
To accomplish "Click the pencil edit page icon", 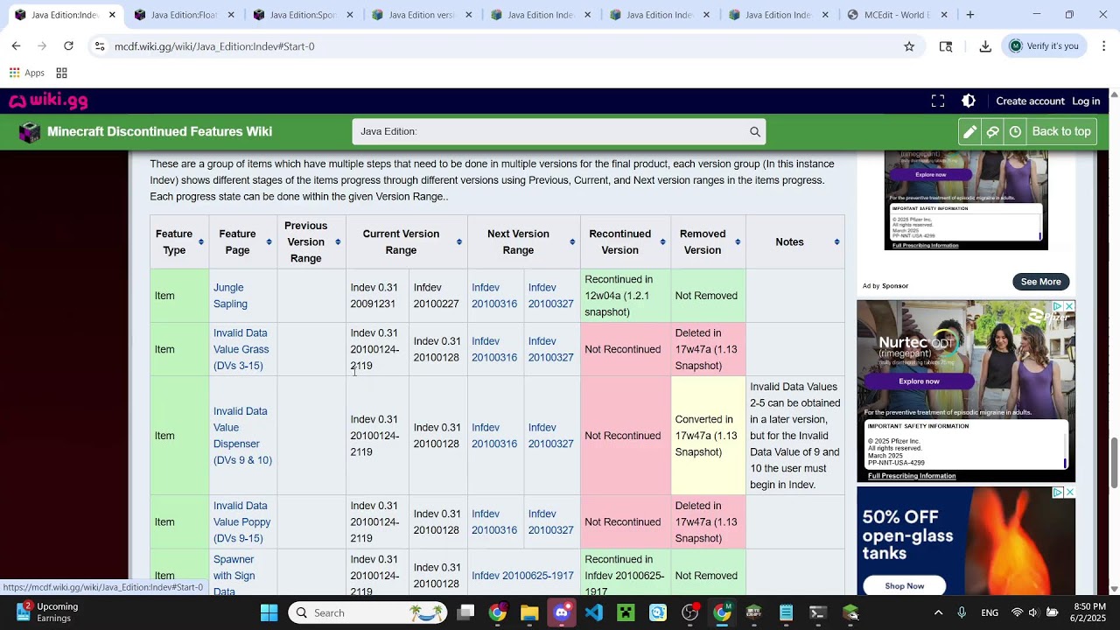I will coord(969,132).
